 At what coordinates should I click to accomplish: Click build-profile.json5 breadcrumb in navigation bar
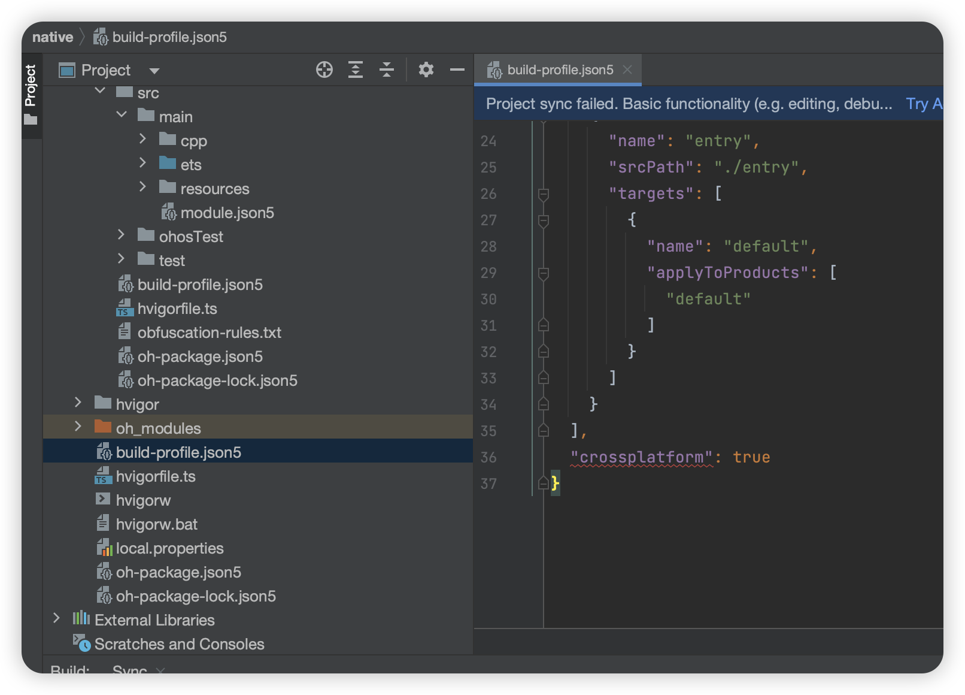tap(160, 37)
